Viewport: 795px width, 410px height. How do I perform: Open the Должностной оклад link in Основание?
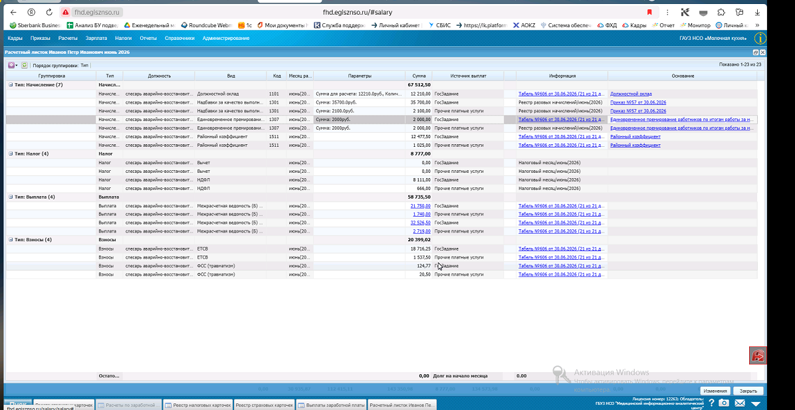[x=631, y=94]
